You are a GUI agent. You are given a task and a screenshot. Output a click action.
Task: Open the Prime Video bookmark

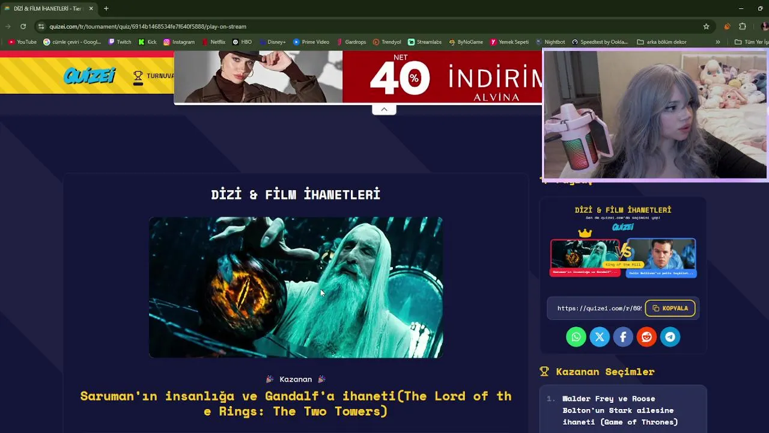click(x=311, y=42)
